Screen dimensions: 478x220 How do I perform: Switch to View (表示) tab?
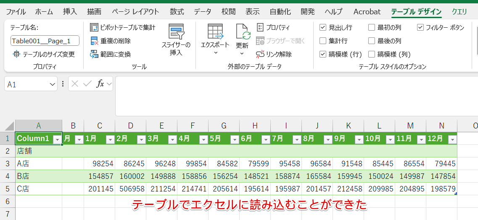pyautogui.click(x=252, y=12)
